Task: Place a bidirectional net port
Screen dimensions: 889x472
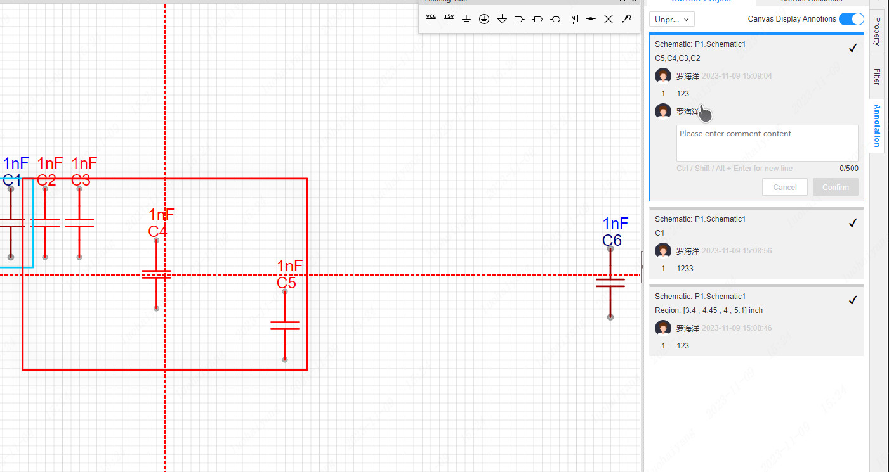Action: 555,19
